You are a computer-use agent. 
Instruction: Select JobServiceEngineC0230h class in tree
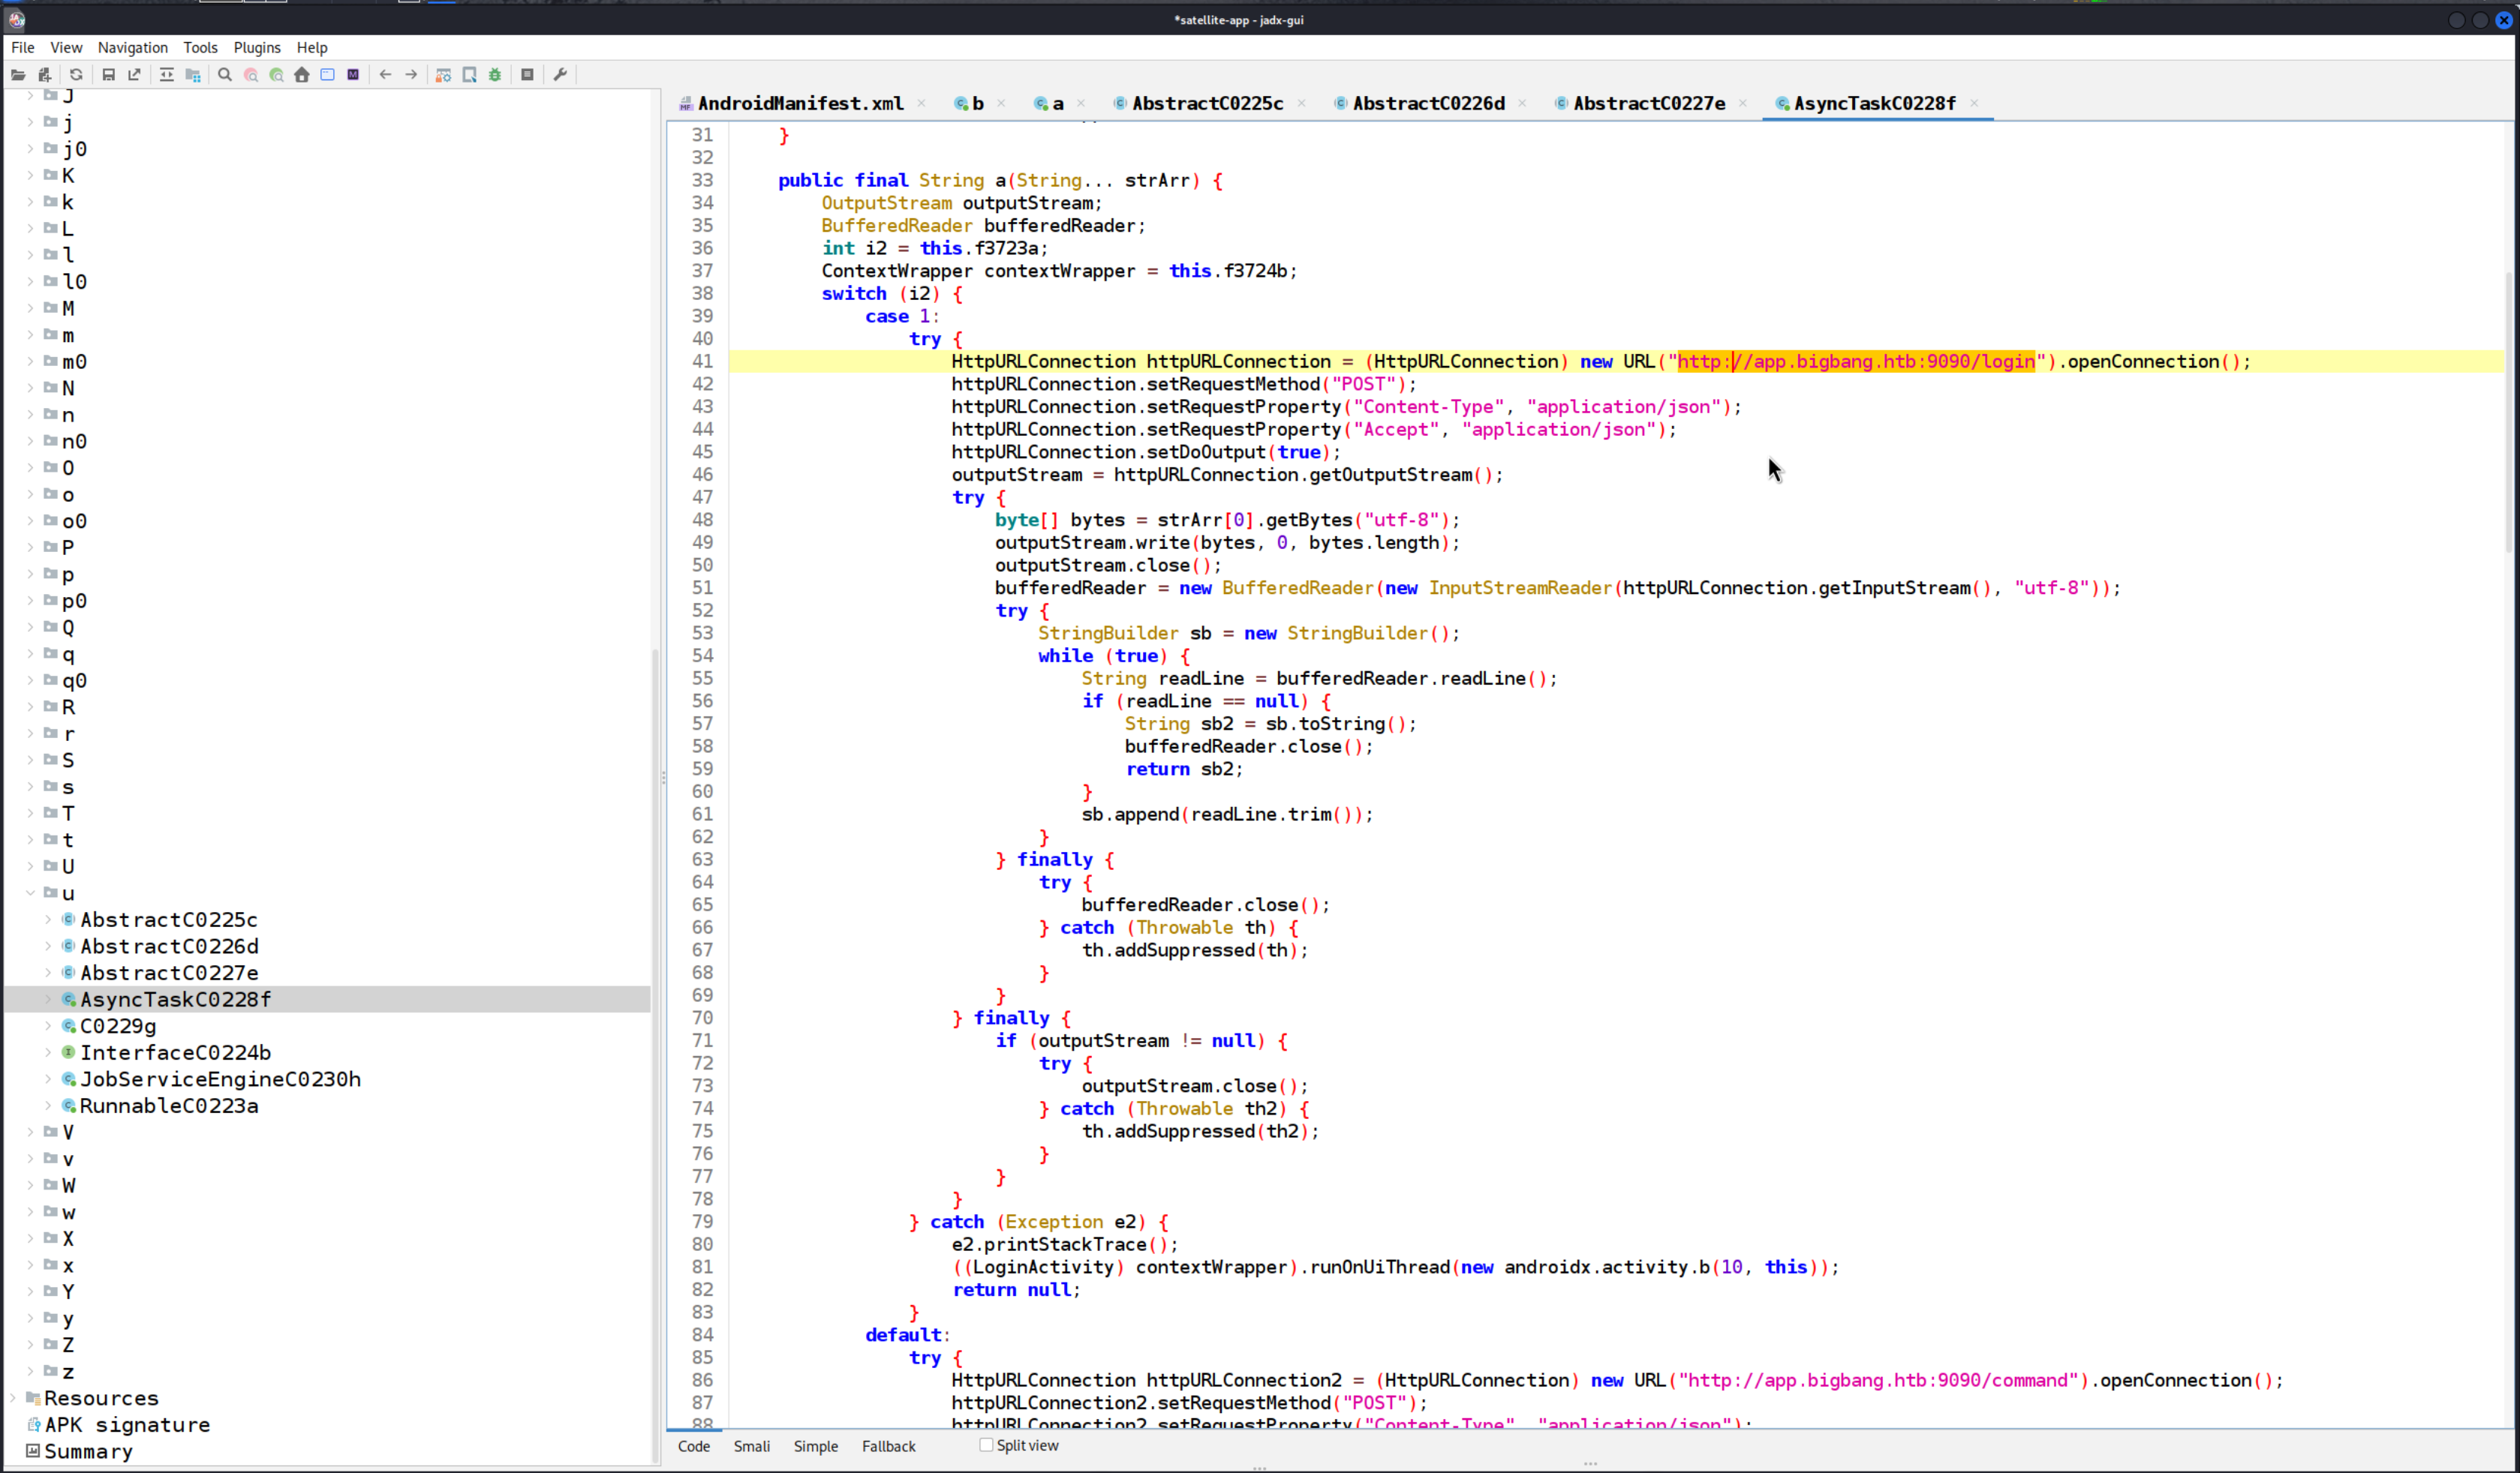(220, 1079)
